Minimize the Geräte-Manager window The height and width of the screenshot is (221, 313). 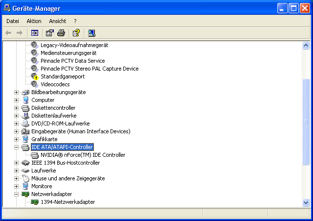282,8
